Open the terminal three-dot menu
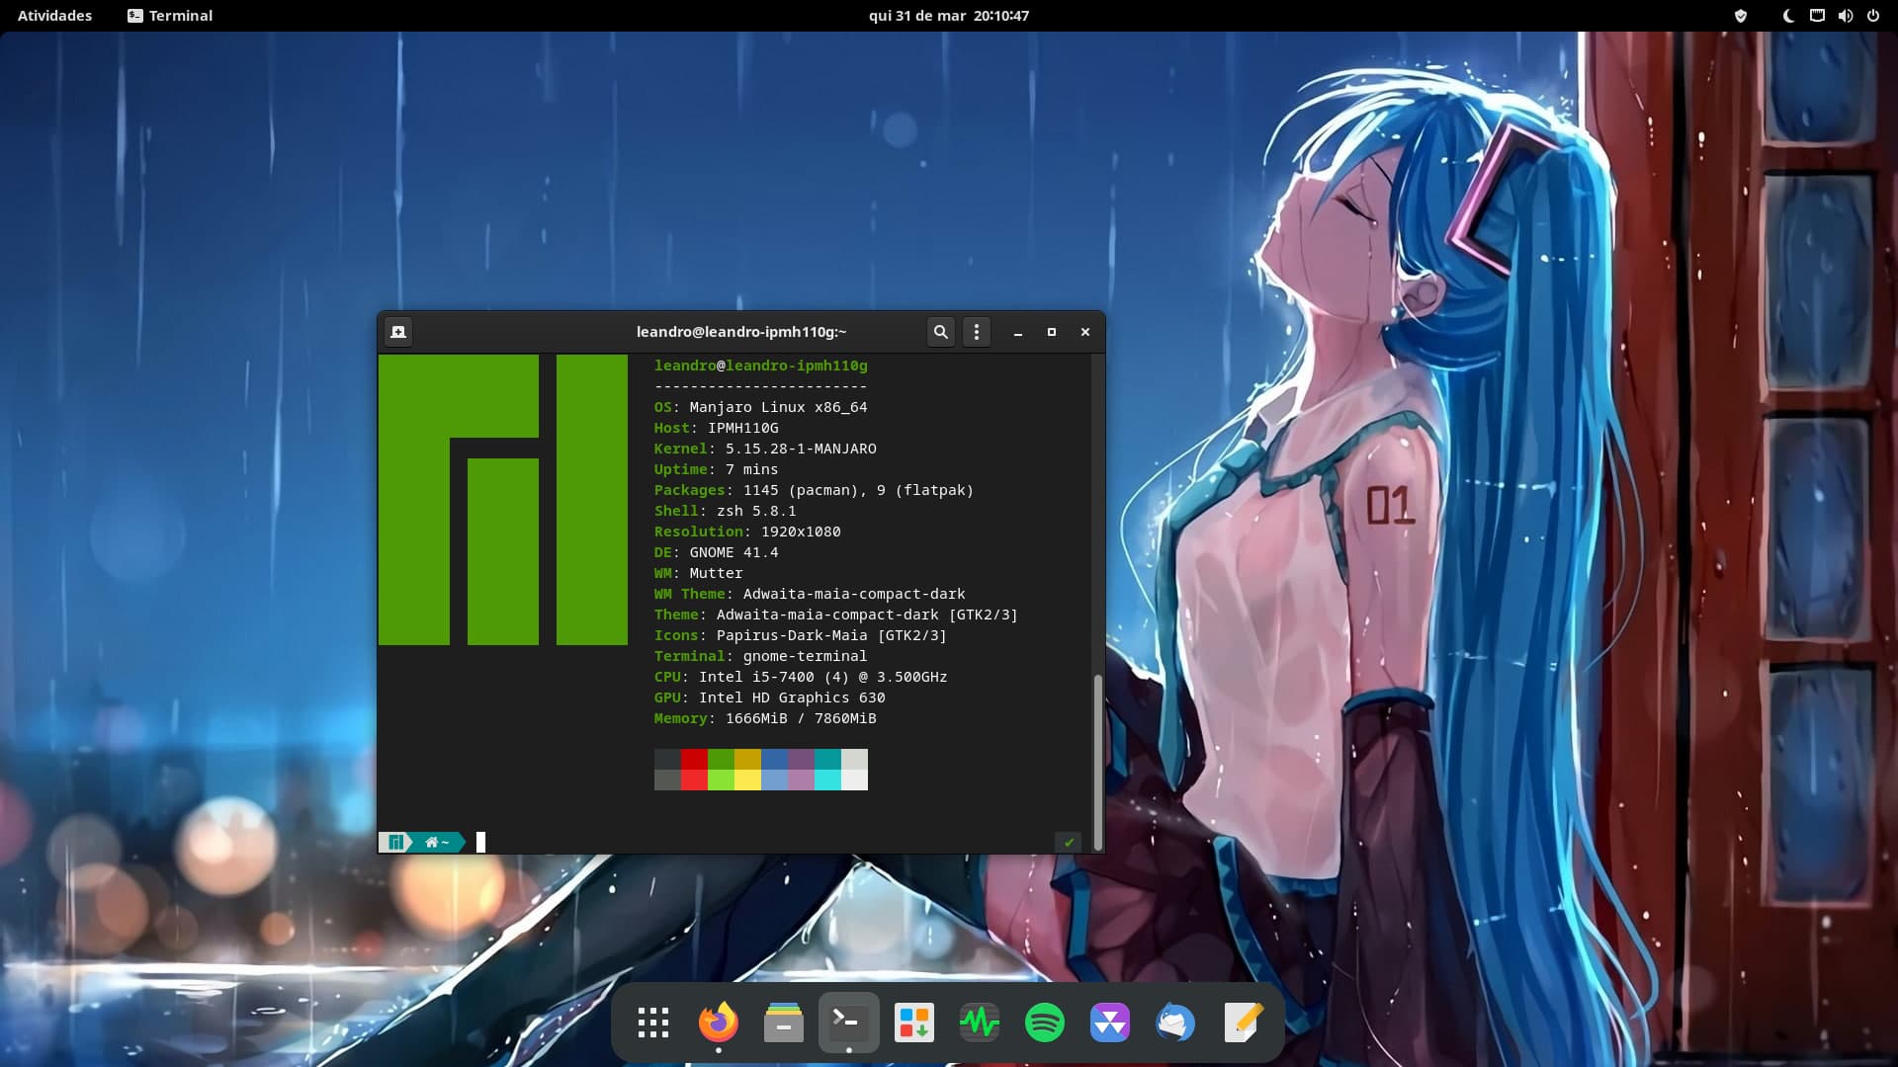Viewport: 1898px width, 1067px height. pos(977,332)
